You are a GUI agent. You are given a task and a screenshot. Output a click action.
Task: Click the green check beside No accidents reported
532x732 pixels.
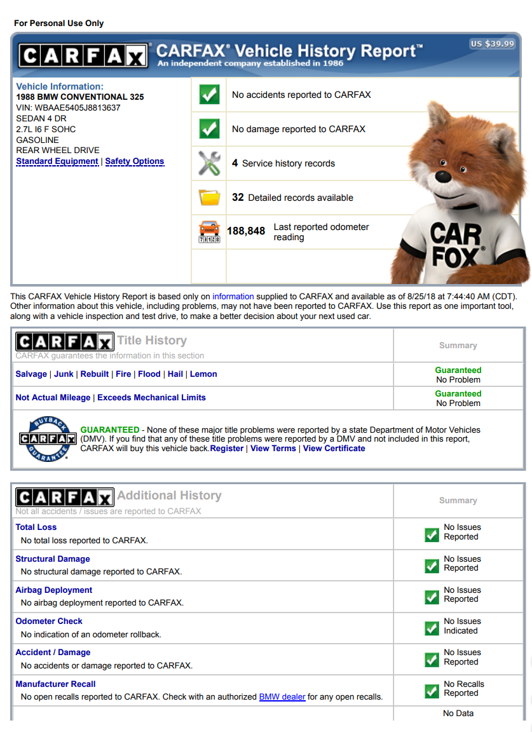tap(209, 94)
